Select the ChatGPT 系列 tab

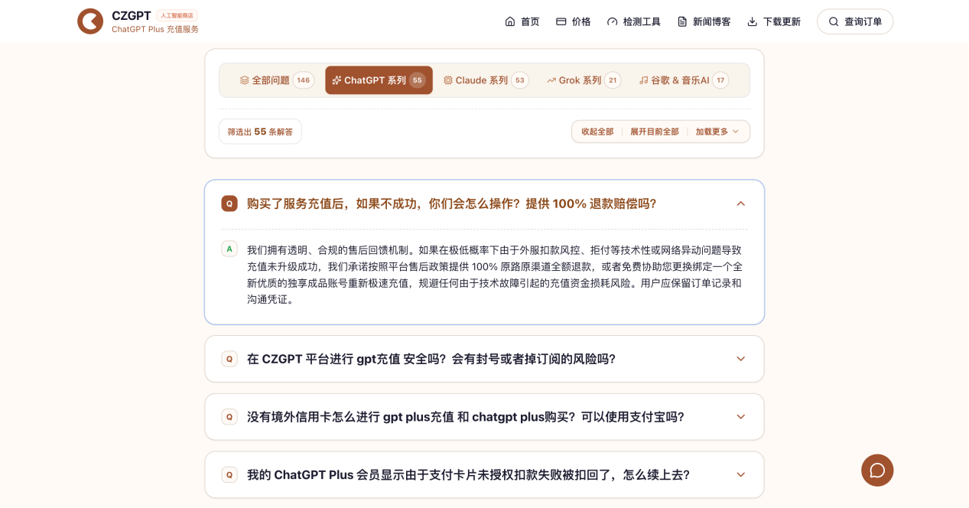pyautogui.click(x=379, y=80)
